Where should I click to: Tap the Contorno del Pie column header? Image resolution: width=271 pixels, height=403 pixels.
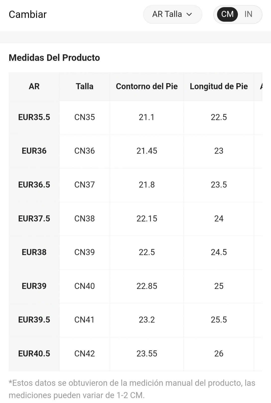coord(147,87)
